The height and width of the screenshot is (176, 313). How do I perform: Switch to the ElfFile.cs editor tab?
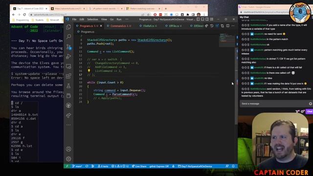click(175, 26)
